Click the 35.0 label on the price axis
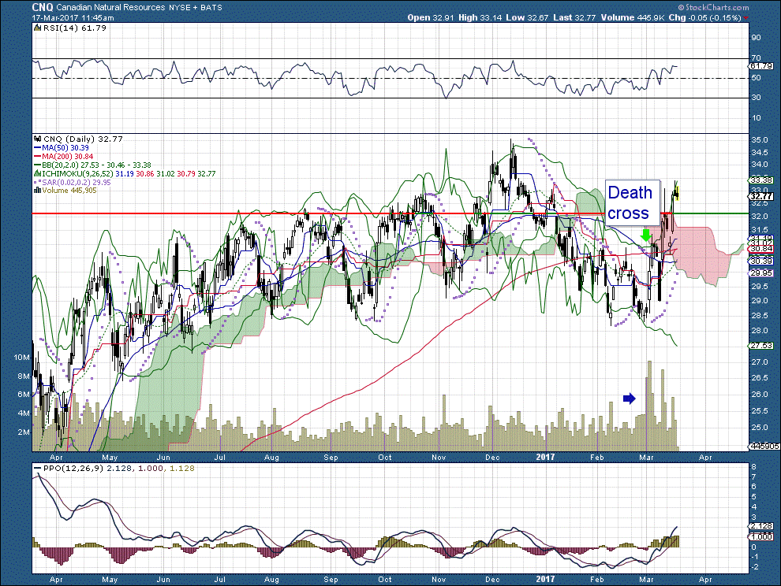 tap(759, 140)
